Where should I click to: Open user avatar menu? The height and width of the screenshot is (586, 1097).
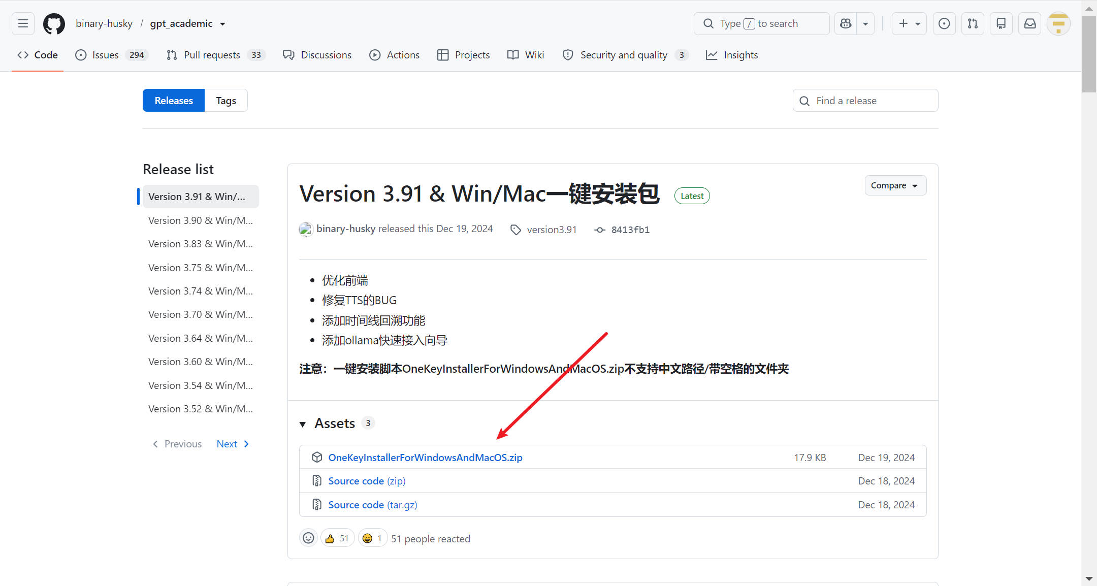pos(1059,23)
